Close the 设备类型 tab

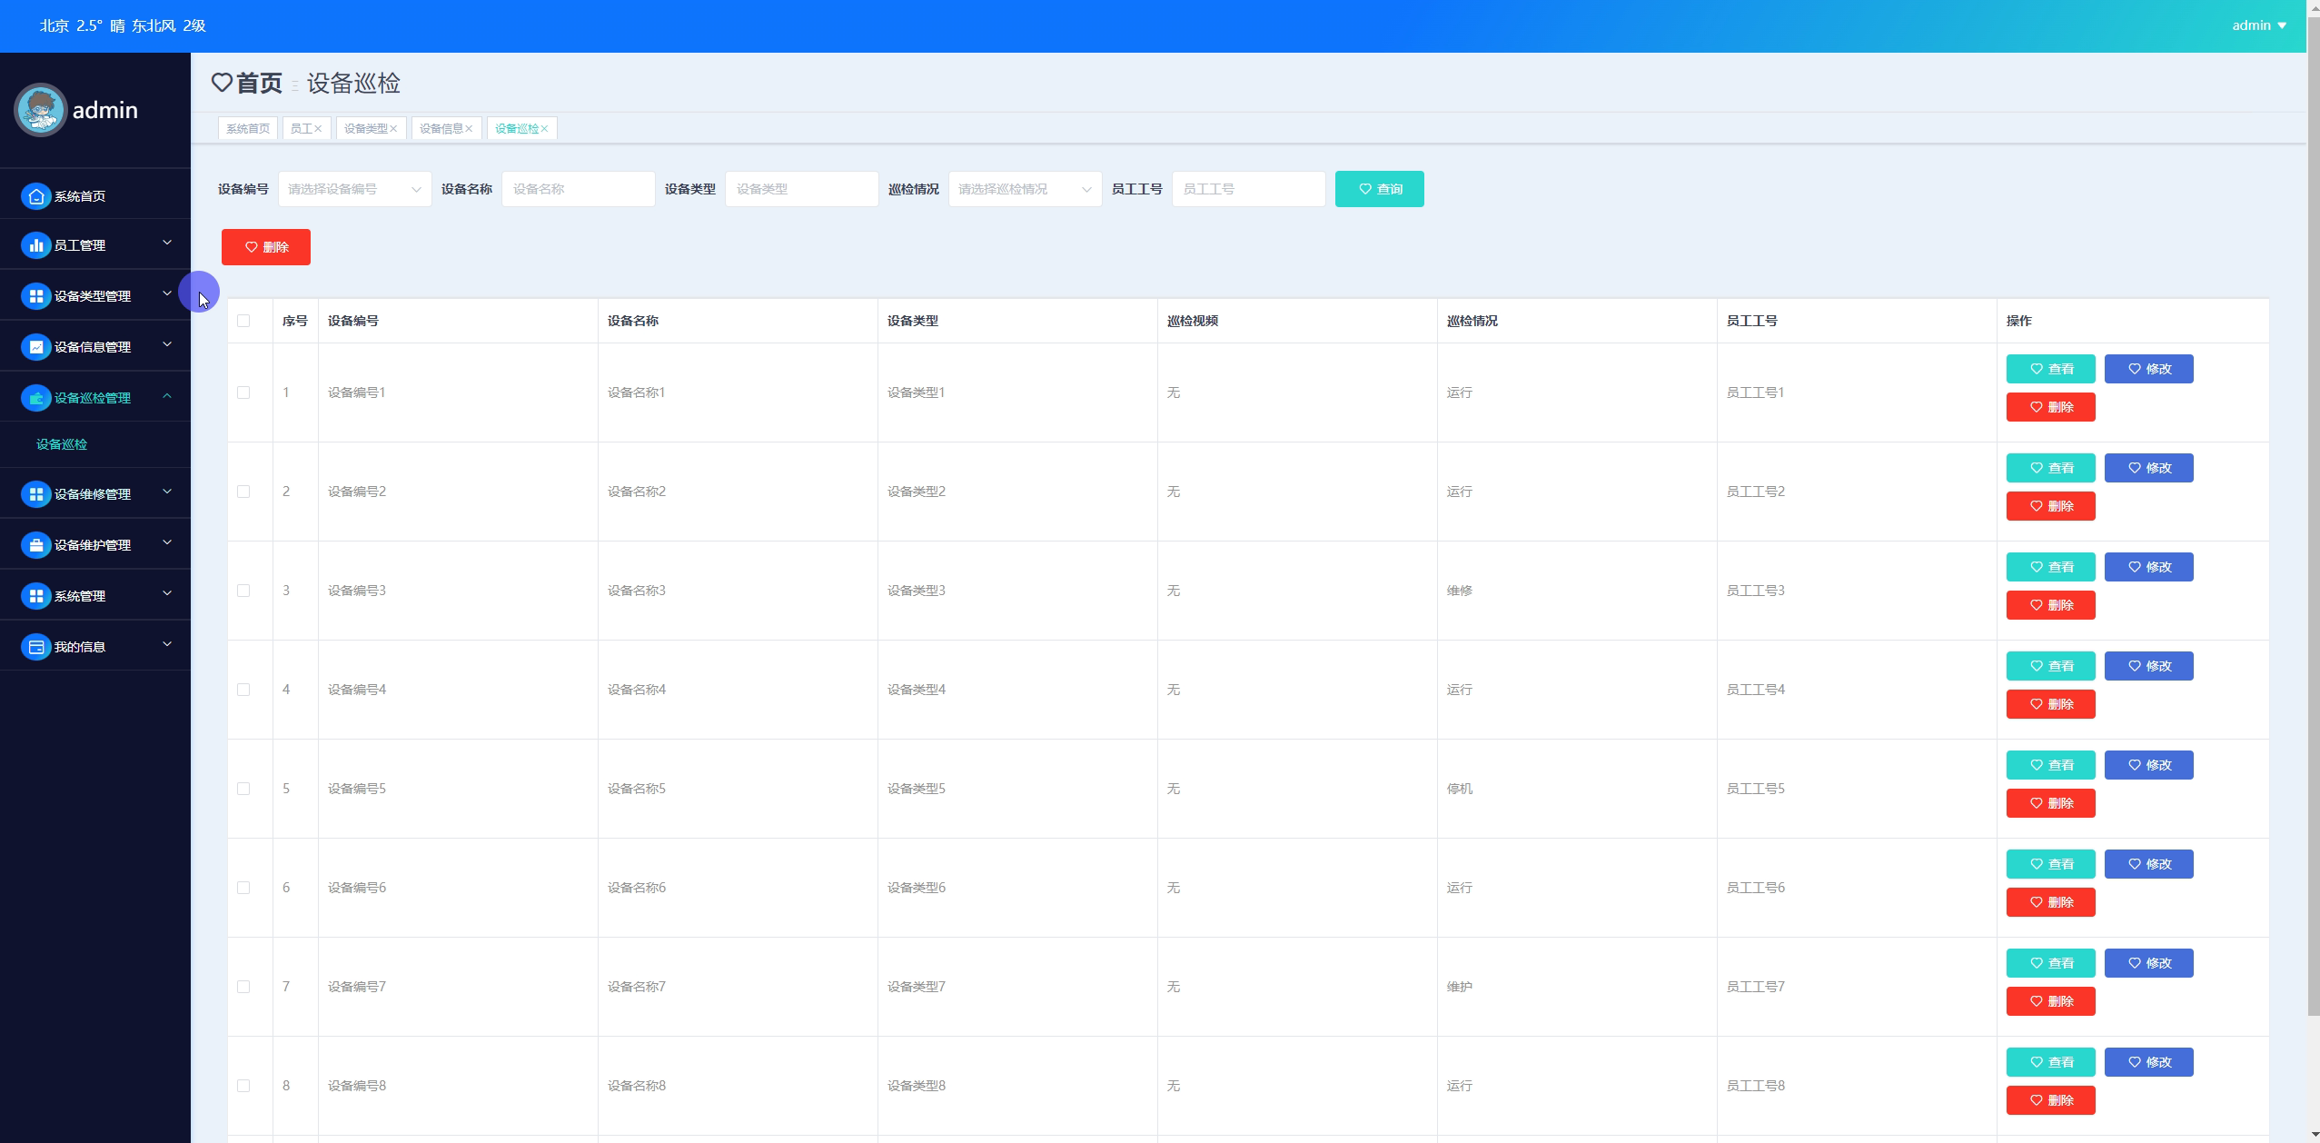[x=393, y=129]
